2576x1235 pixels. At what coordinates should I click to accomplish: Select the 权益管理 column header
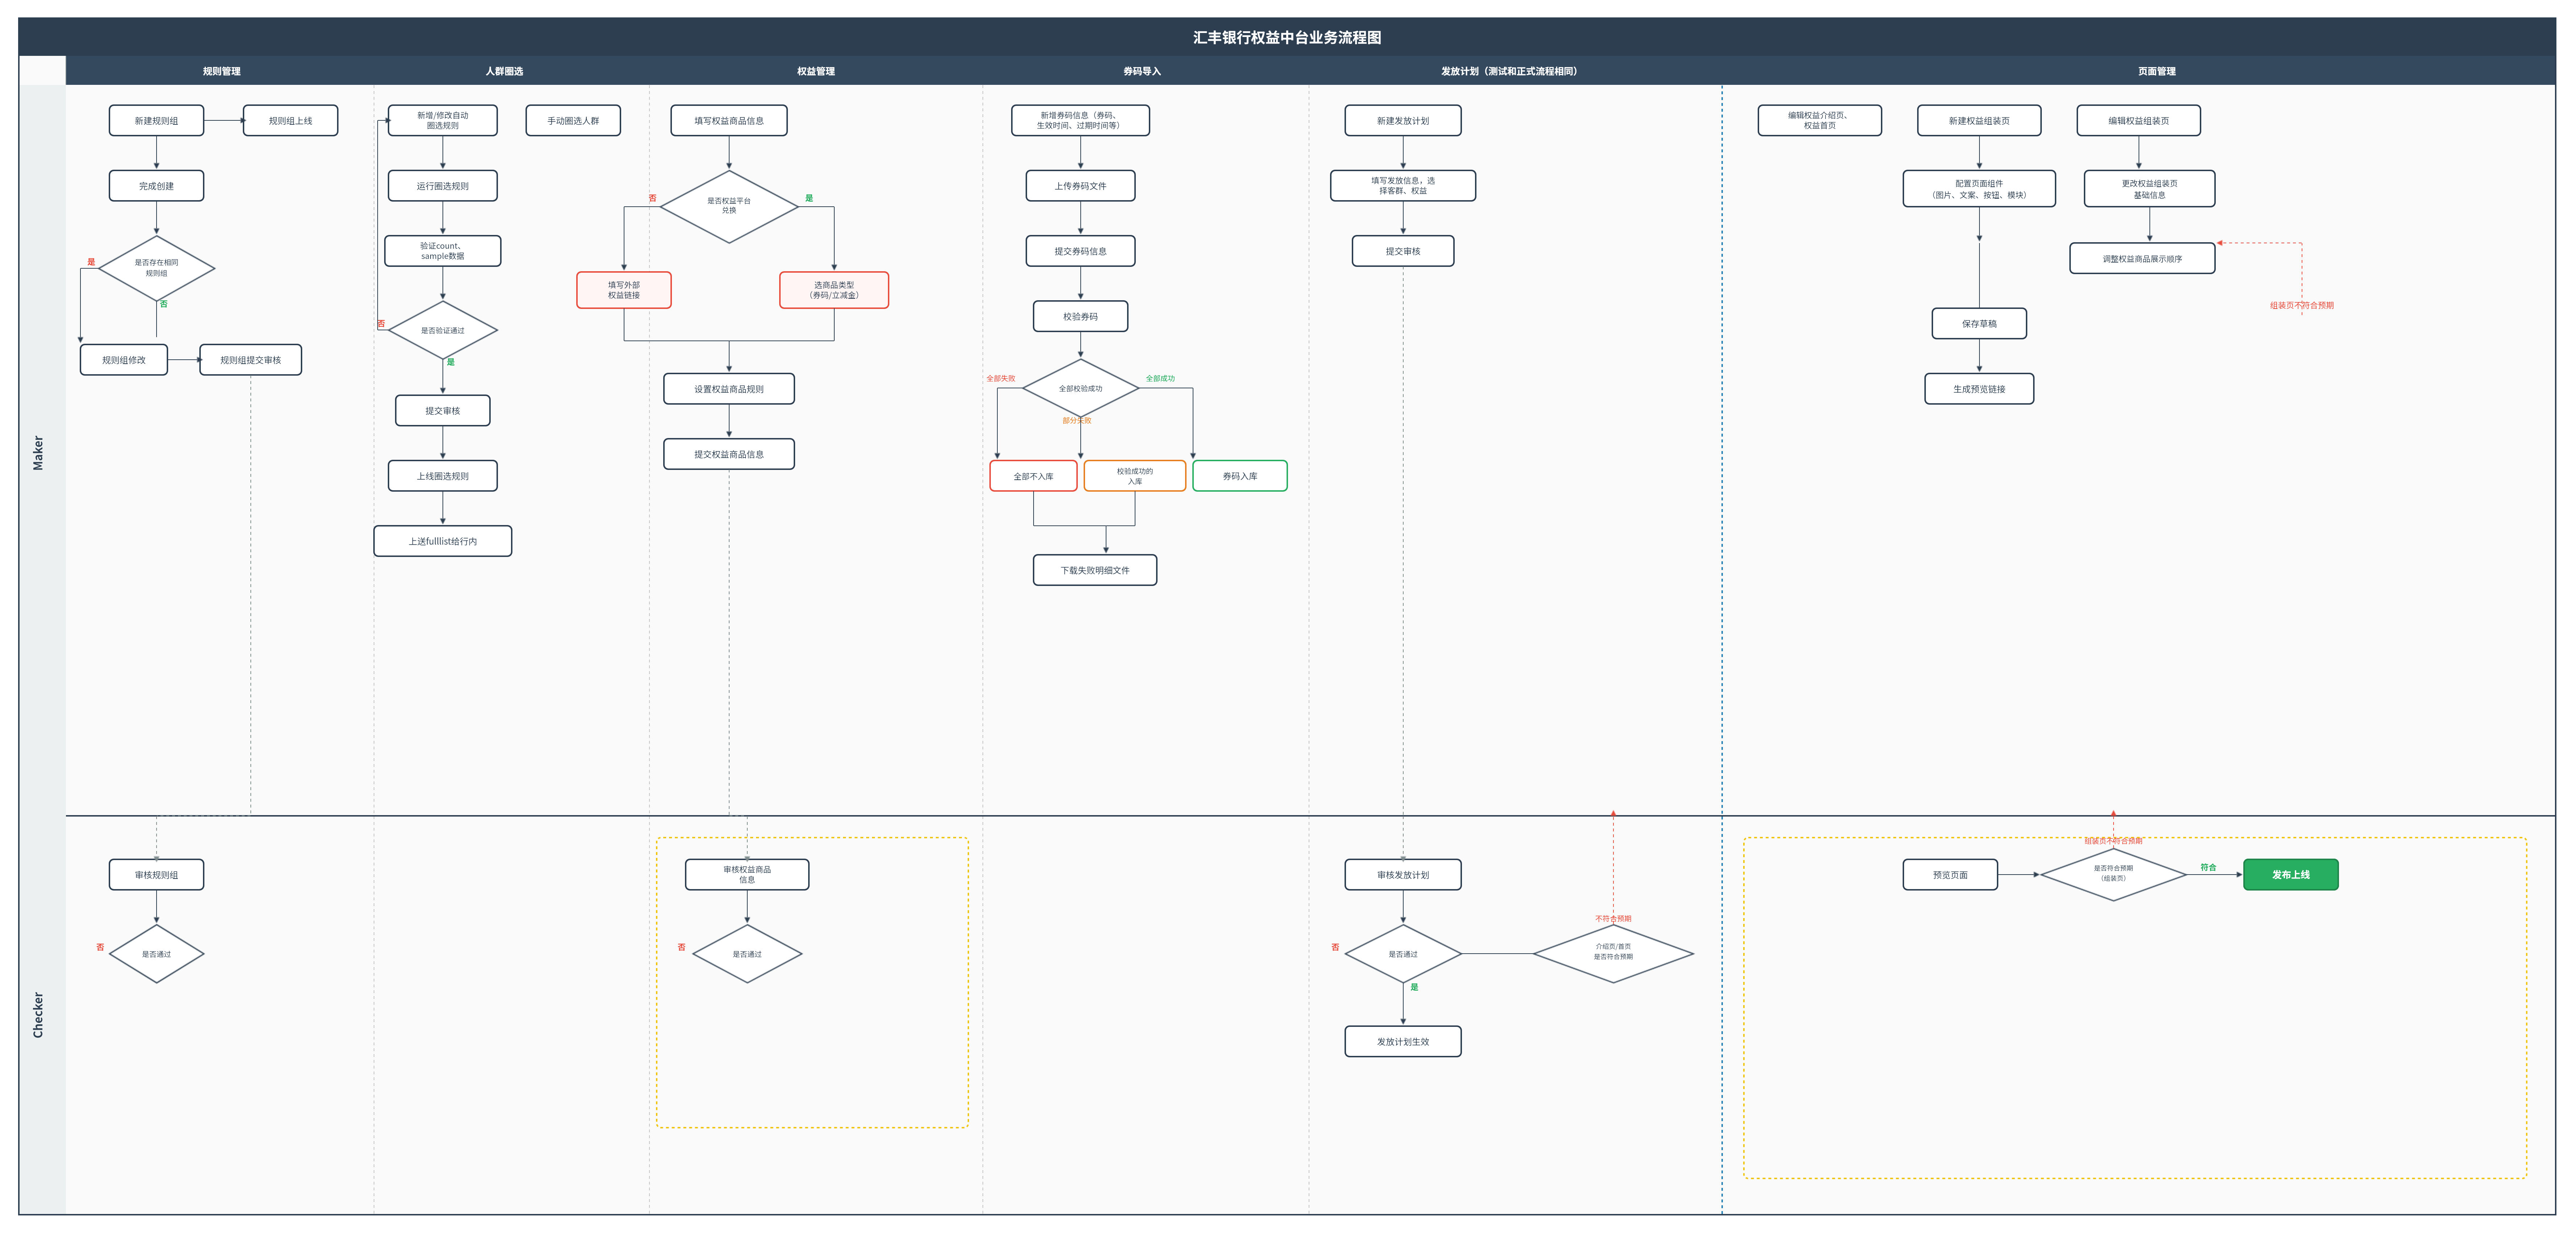point(816,71)
